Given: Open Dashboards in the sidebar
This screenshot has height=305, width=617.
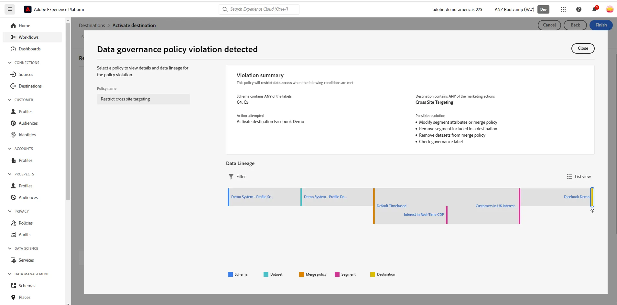Looking at the screenshot, I should [32, 49].
